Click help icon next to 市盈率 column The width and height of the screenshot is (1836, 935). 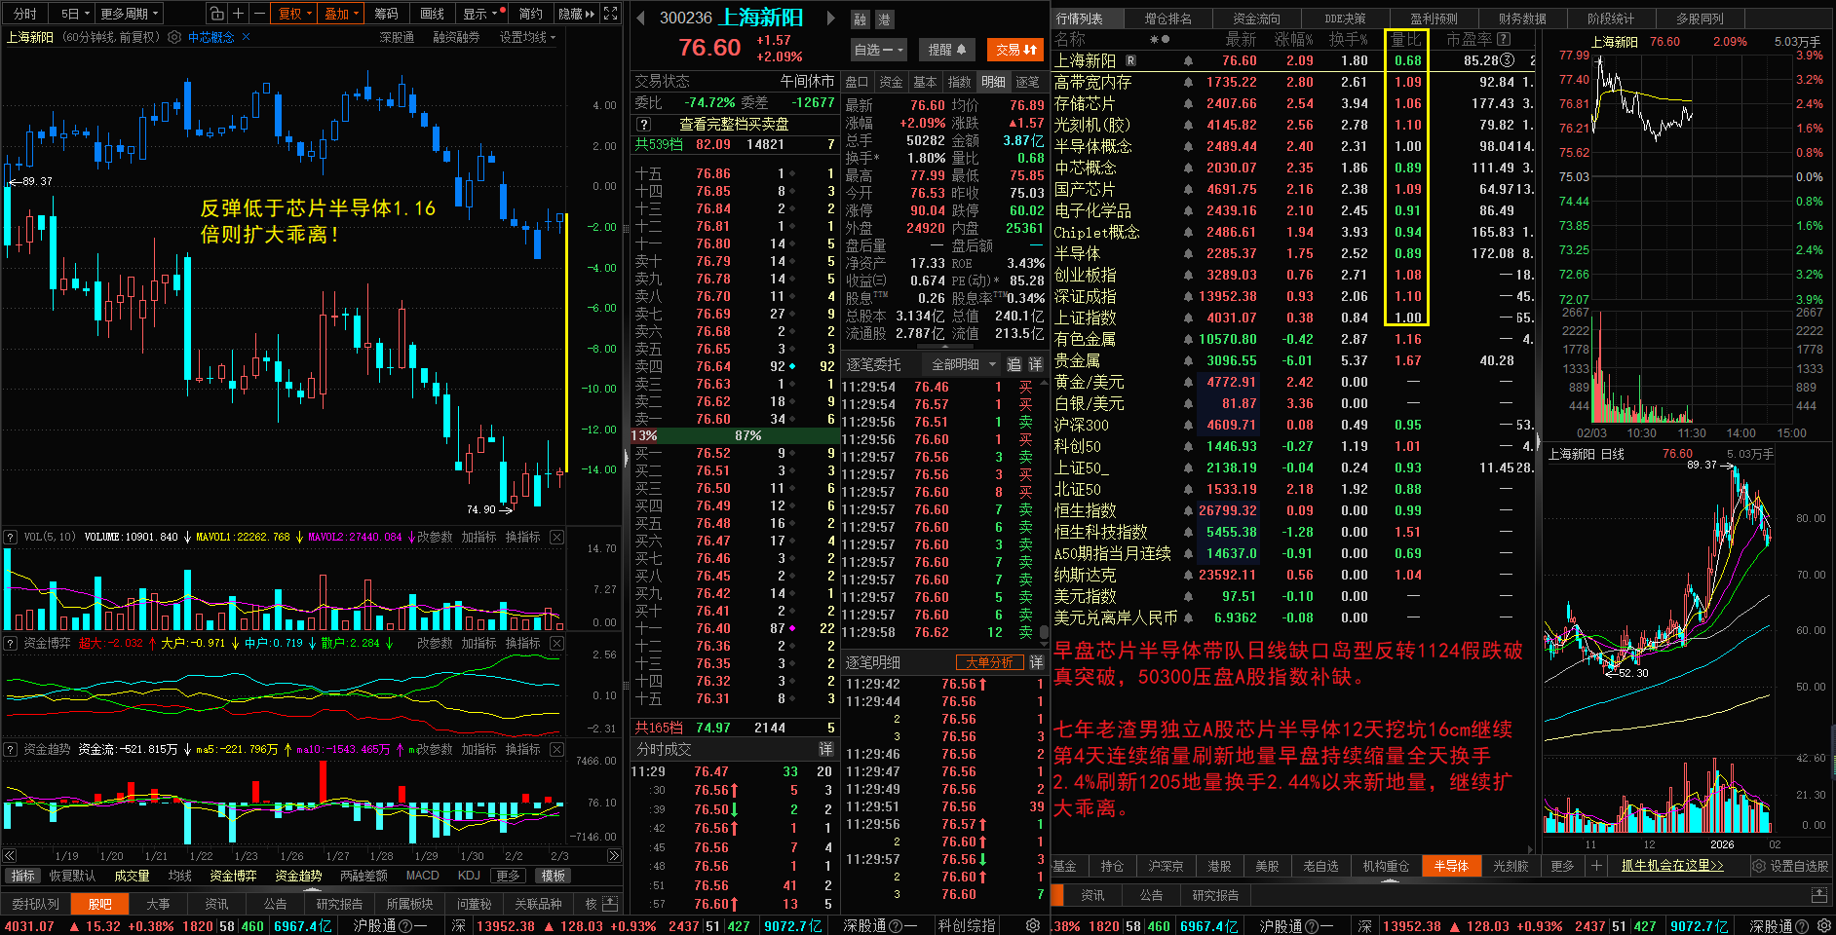pos(1504,39)
